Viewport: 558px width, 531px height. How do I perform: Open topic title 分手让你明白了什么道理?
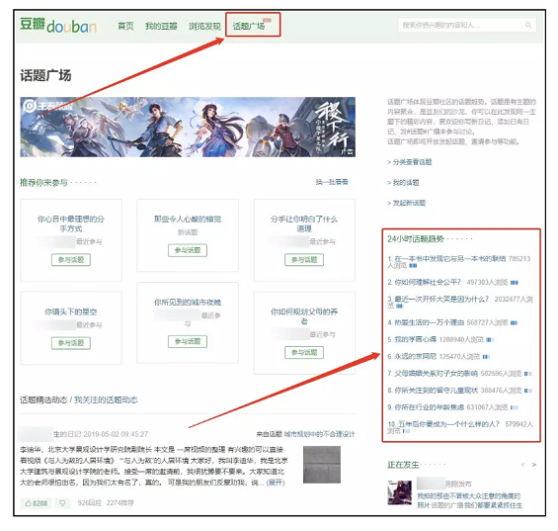point(304,223)
